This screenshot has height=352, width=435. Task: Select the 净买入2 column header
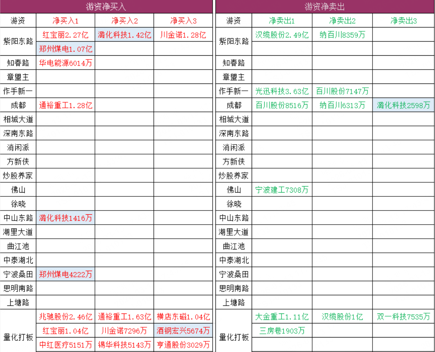point(124,21)
